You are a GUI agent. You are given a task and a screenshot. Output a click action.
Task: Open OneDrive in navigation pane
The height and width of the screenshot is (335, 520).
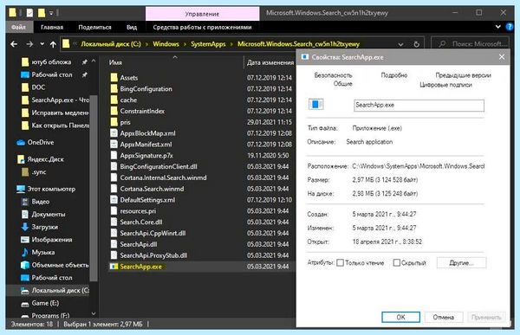(x=41, y=142)
